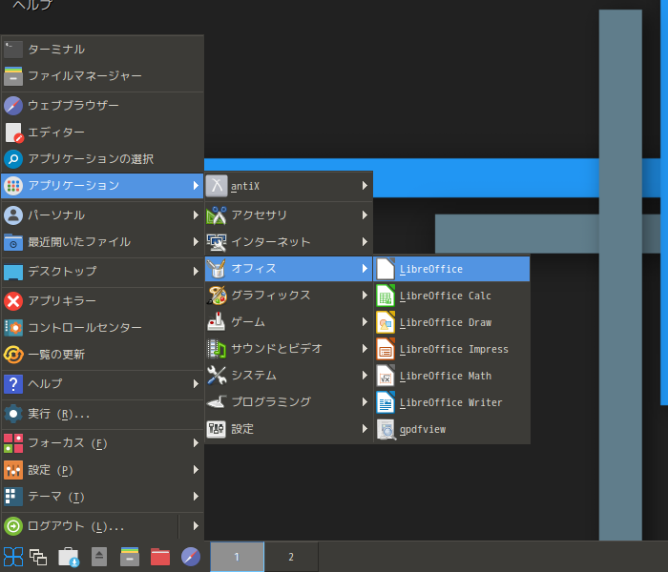Click the antiX submenu icon
This screenshot has height=572, width=668.
(217, 186)
